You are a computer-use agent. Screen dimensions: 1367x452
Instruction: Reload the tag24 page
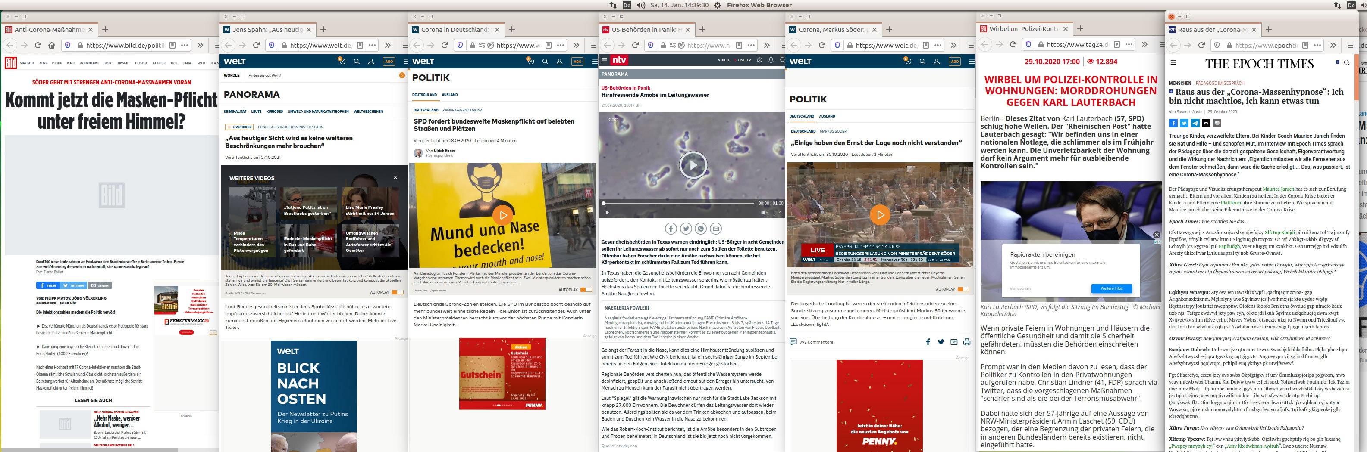1013,44
